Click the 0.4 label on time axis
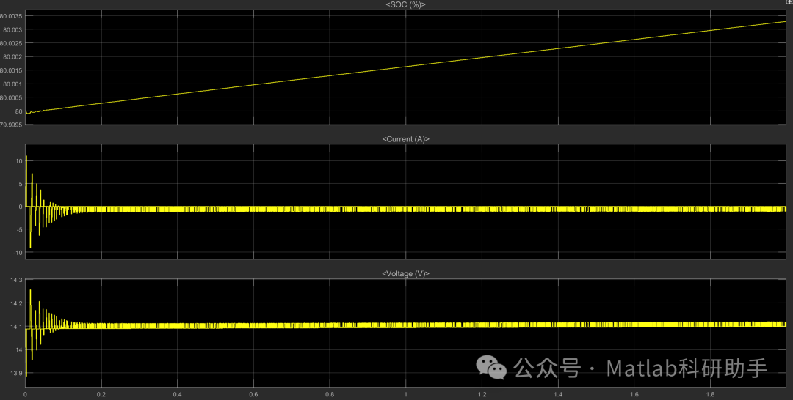 click(x=178, y=395)
